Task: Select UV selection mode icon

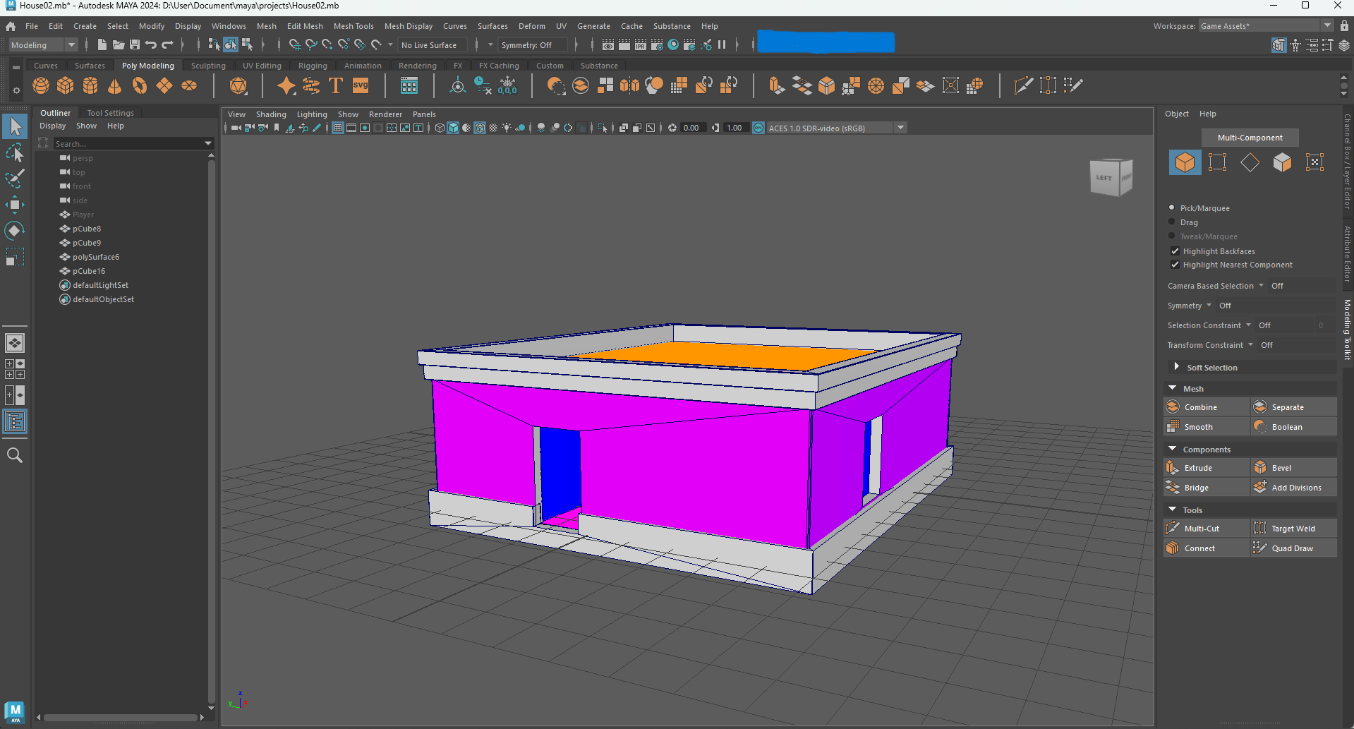Action: tap(1315, 162)
